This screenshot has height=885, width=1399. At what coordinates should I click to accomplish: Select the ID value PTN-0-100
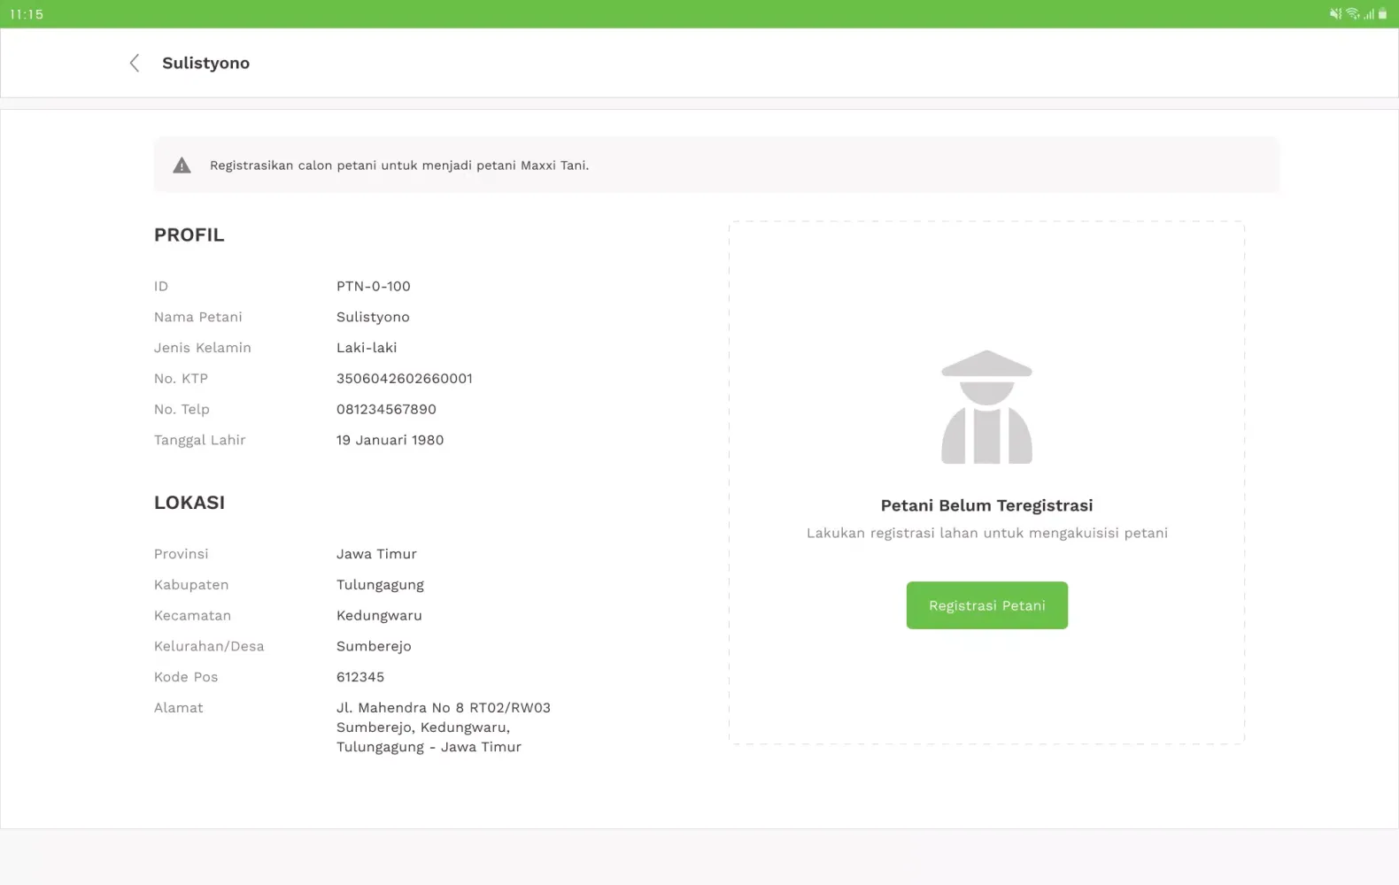point(373,286)
